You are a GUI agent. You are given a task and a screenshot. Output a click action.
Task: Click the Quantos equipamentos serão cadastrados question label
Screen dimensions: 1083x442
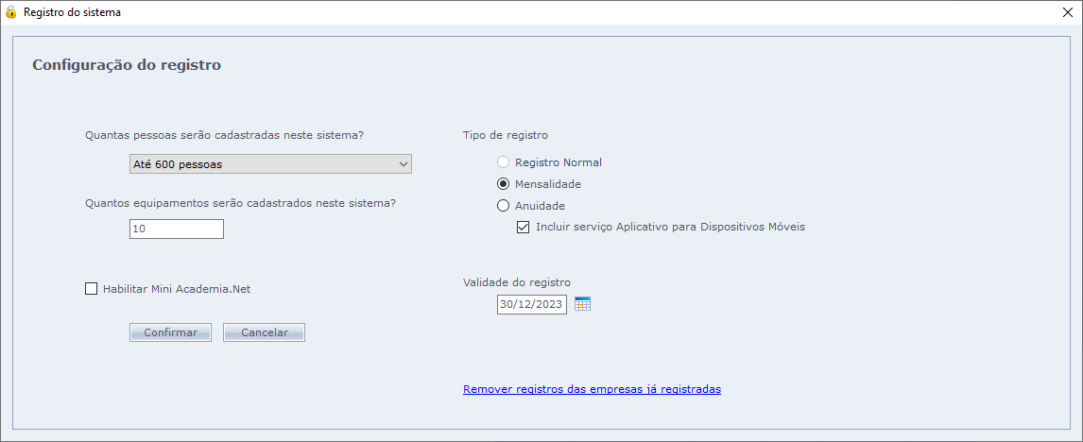[x=240, y=203]
